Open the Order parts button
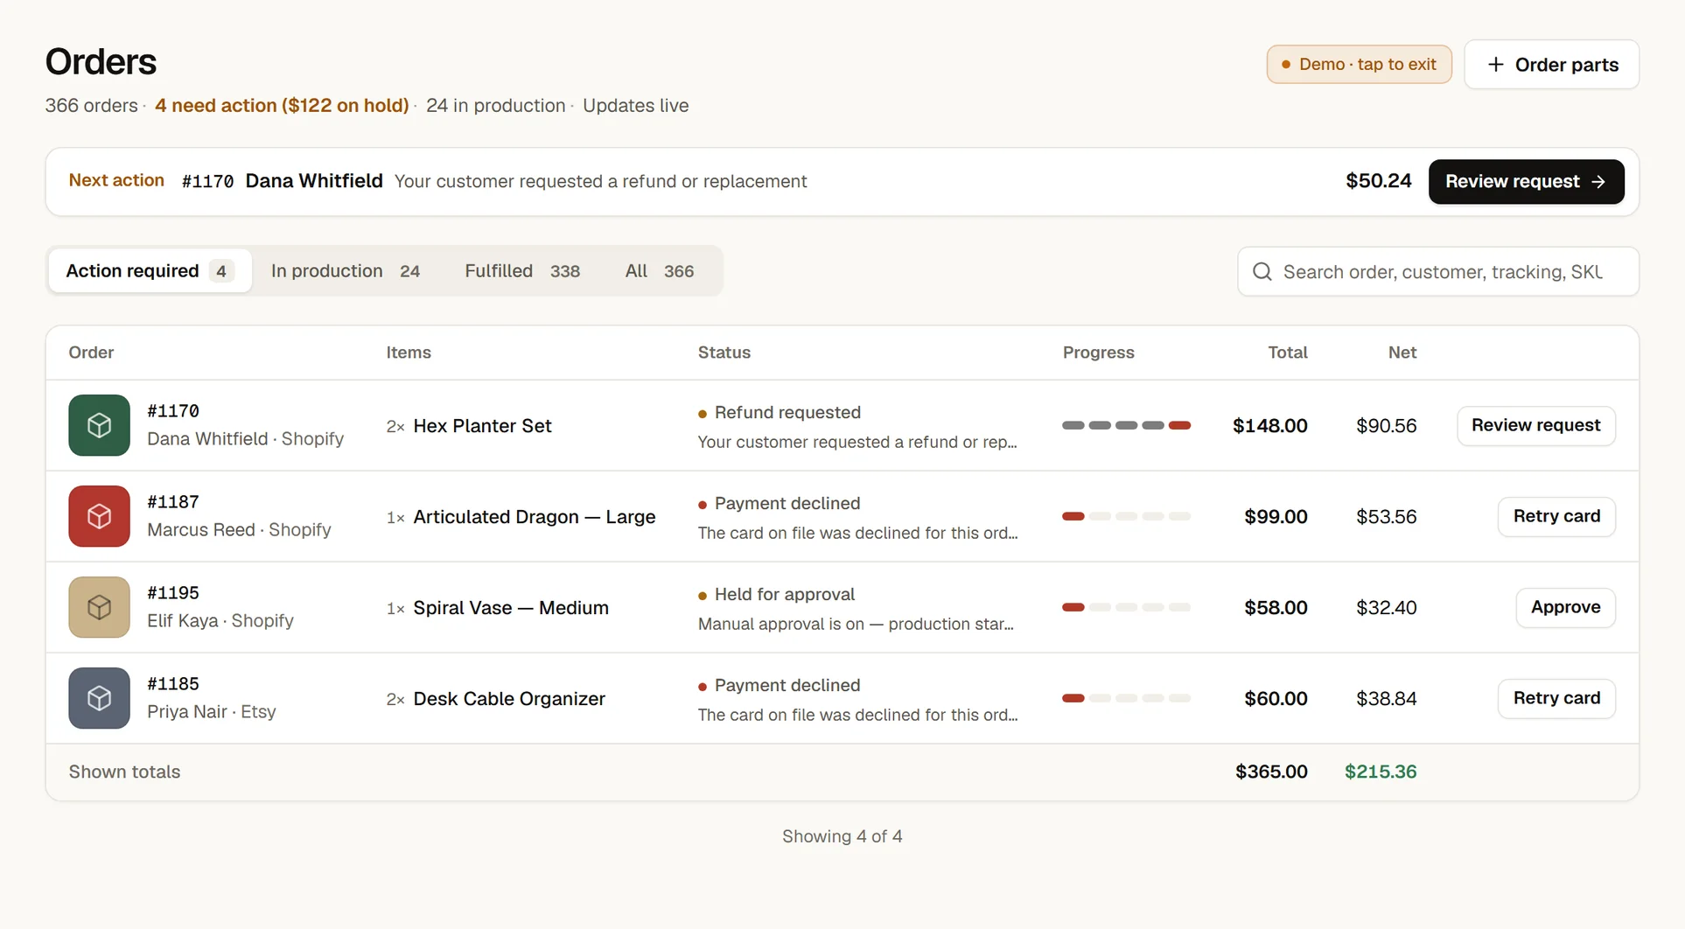This screenshot has width=1685, height=929. click(x=1551, y=65)
